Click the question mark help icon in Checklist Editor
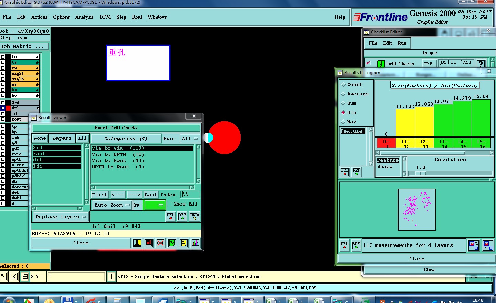 (481, 63)
